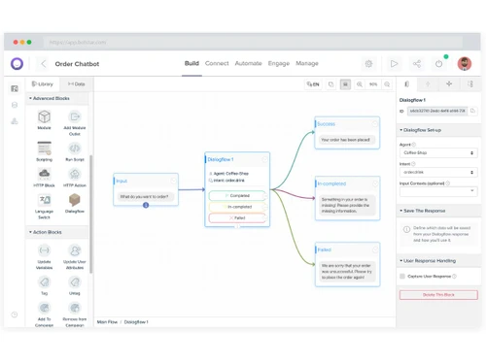Select the Tag action block
This screenshot has height=364, width=486.
pyautogui.click(x=45, y=285)
